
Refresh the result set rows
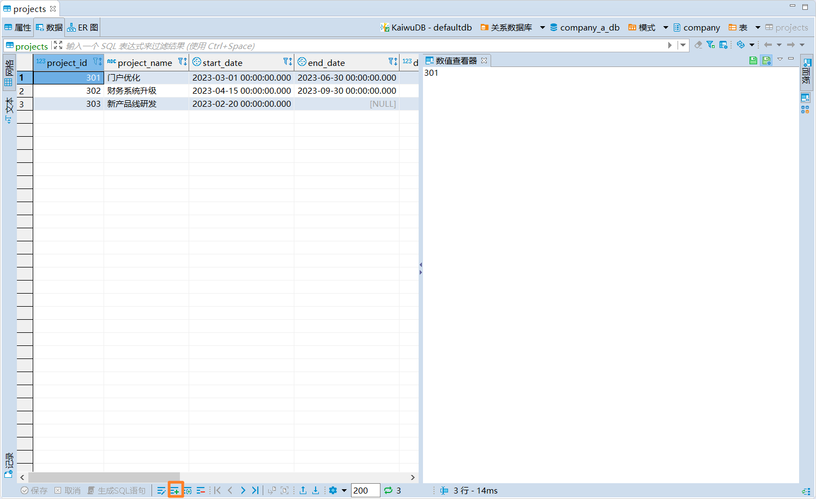pos(388,490)
